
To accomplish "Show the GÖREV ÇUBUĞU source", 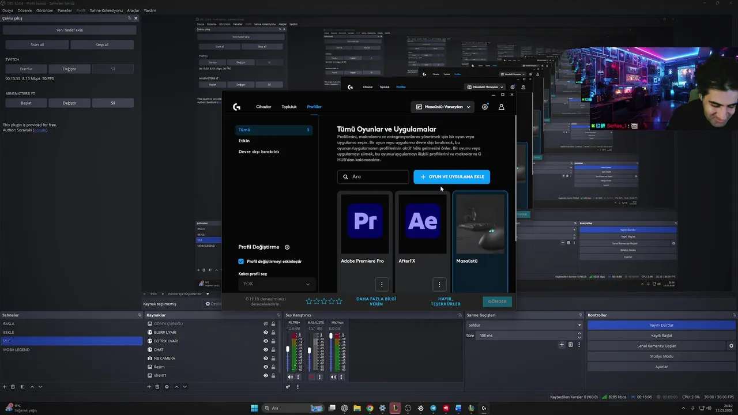I will click(x=266, y=324).
